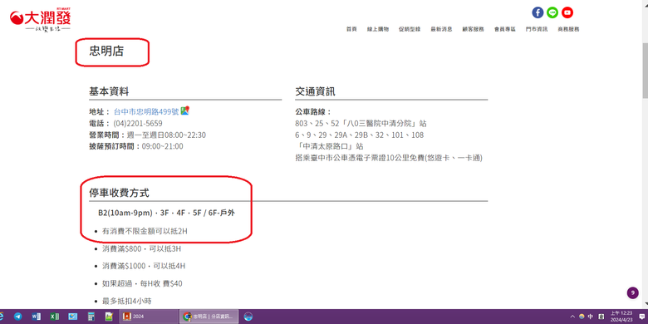
Task: Click bullet 消費滿$1000 可以抵4H
Action: click(x=144, y=266)
